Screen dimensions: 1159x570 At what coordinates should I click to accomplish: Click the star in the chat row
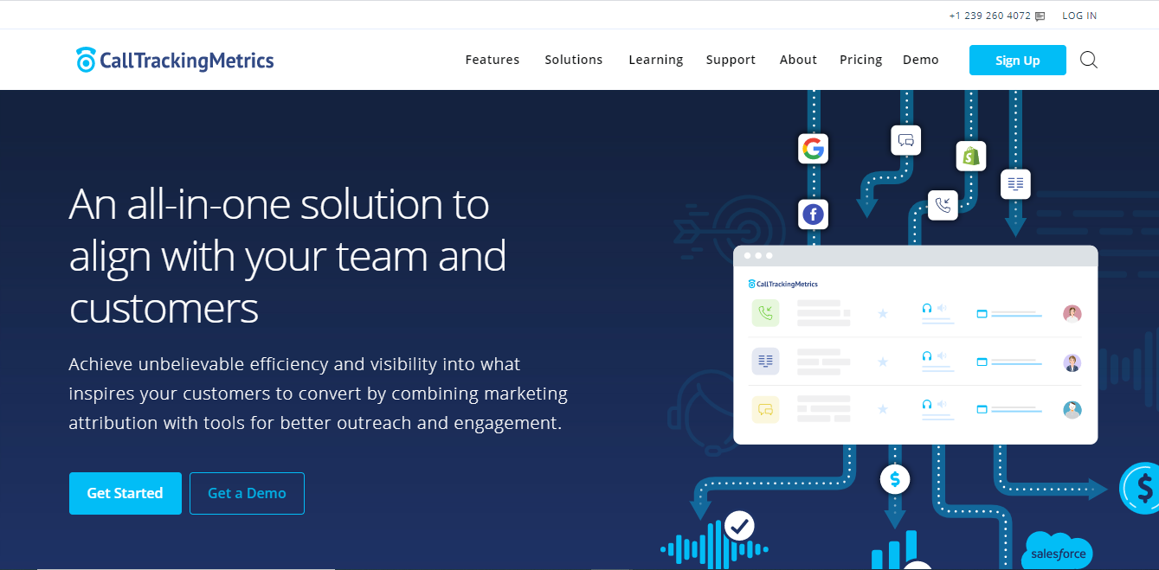pos(883,408)
